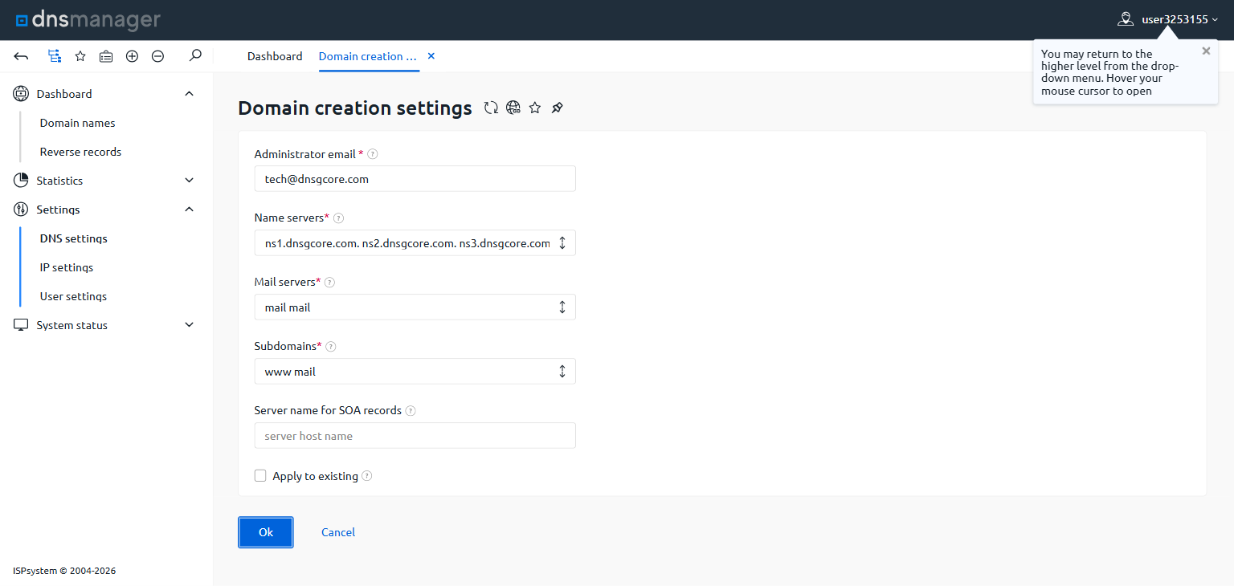The height and width of the screenshot is (586, 1234).
Task: Click the Mail servers input field
Action: click(415, 307)
